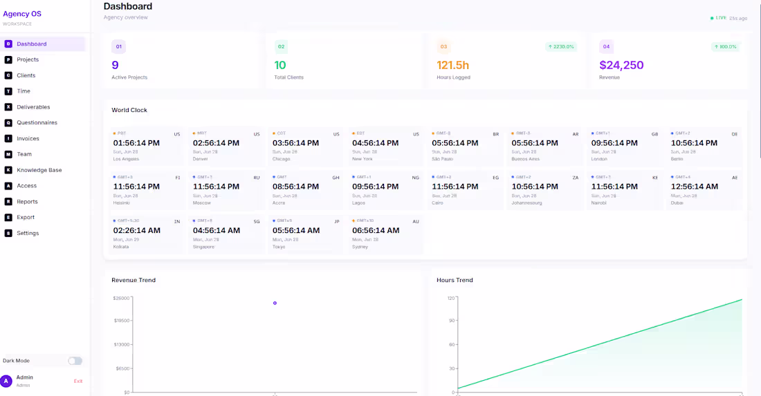The image size is (761, 396).
Task: Click the 04 badge on Revenue card
Action: point(606,46)
